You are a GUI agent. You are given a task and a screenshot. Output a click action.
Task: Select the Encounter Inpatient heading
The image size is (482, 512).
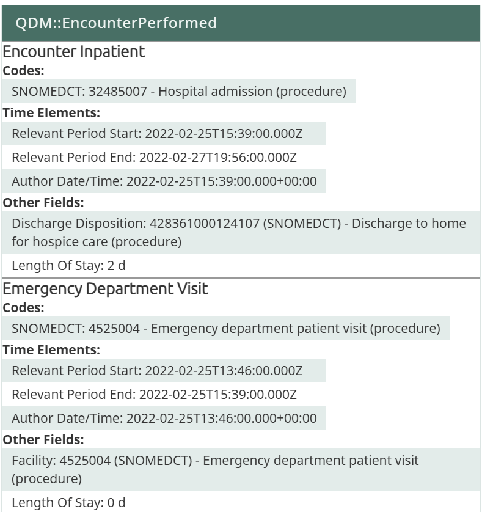[74, 52]
